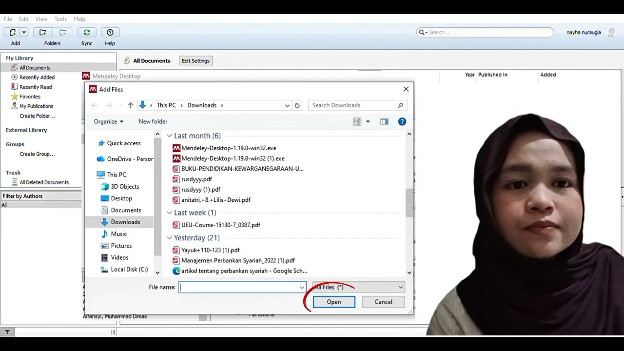Screen dimensions: 624x351
Task: Click the Mendeley Search field
Action: [485, 32]
